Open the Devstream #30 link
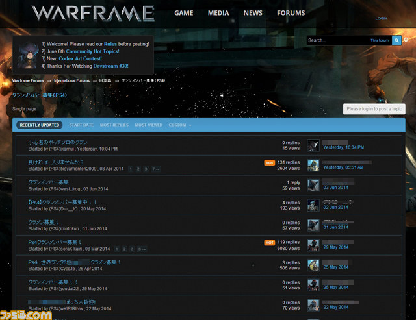Screen dimensions: 416x320 (x=111, y=66)
